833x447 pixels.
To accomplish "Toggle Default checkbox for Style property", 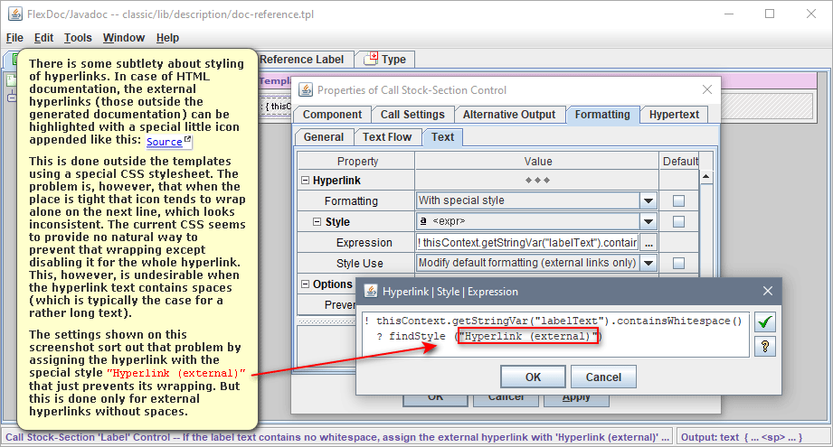I will click(x=678, y=221).
